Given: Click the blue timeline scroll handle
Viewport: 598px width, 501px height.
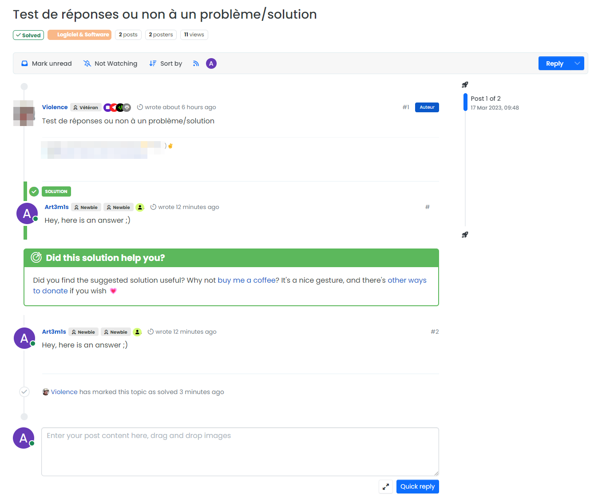Looking at the screenshot, I should [465, 102].
